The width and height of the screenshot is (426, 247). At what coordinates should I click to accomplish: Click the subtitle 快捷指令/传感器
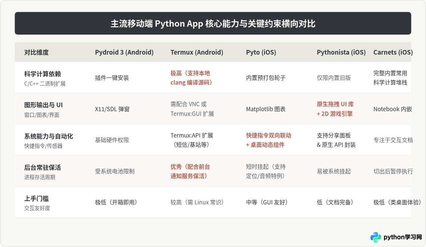coord(43,146)
